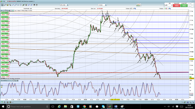Select the arrow cursor tool

[2, 5]
